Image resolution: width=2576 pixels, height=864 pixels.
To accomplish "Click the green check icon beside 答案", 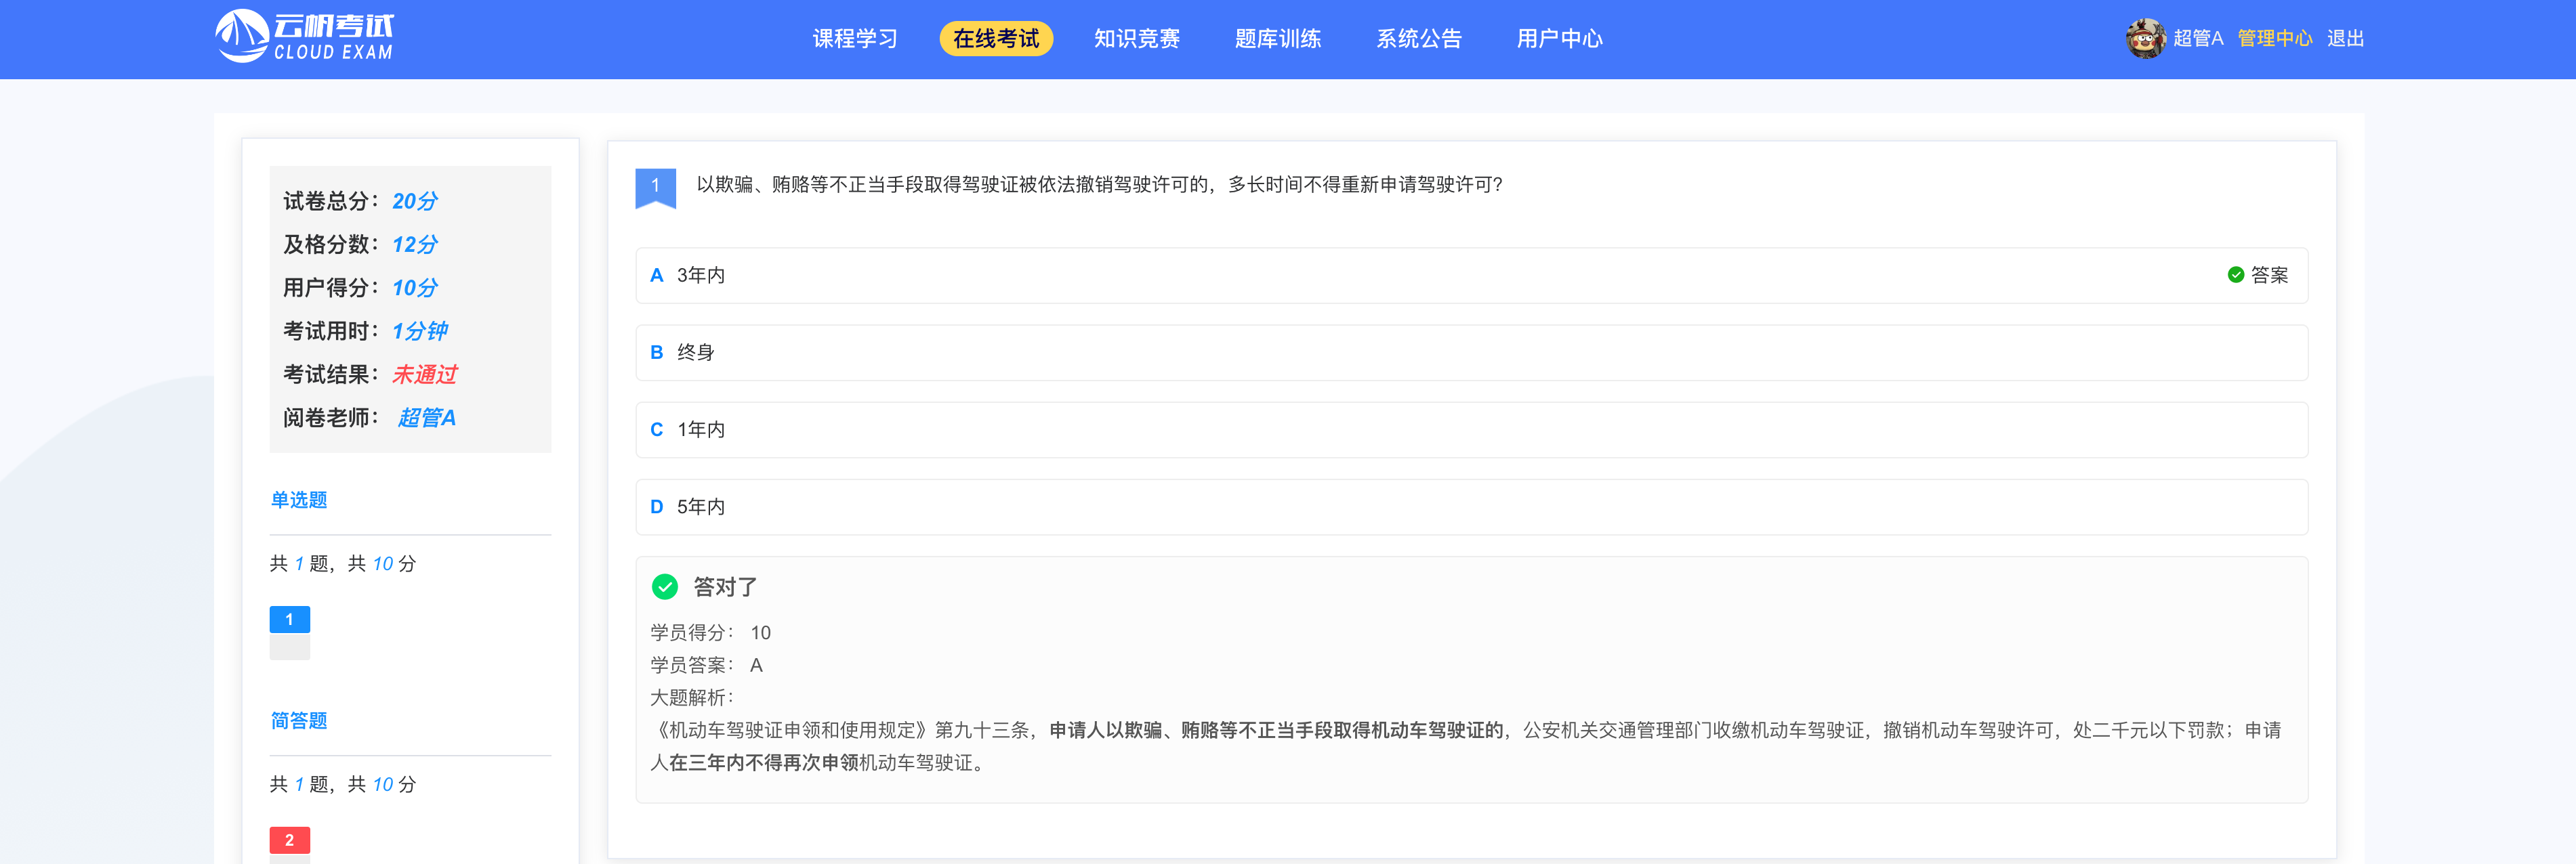I will 2236,276.
